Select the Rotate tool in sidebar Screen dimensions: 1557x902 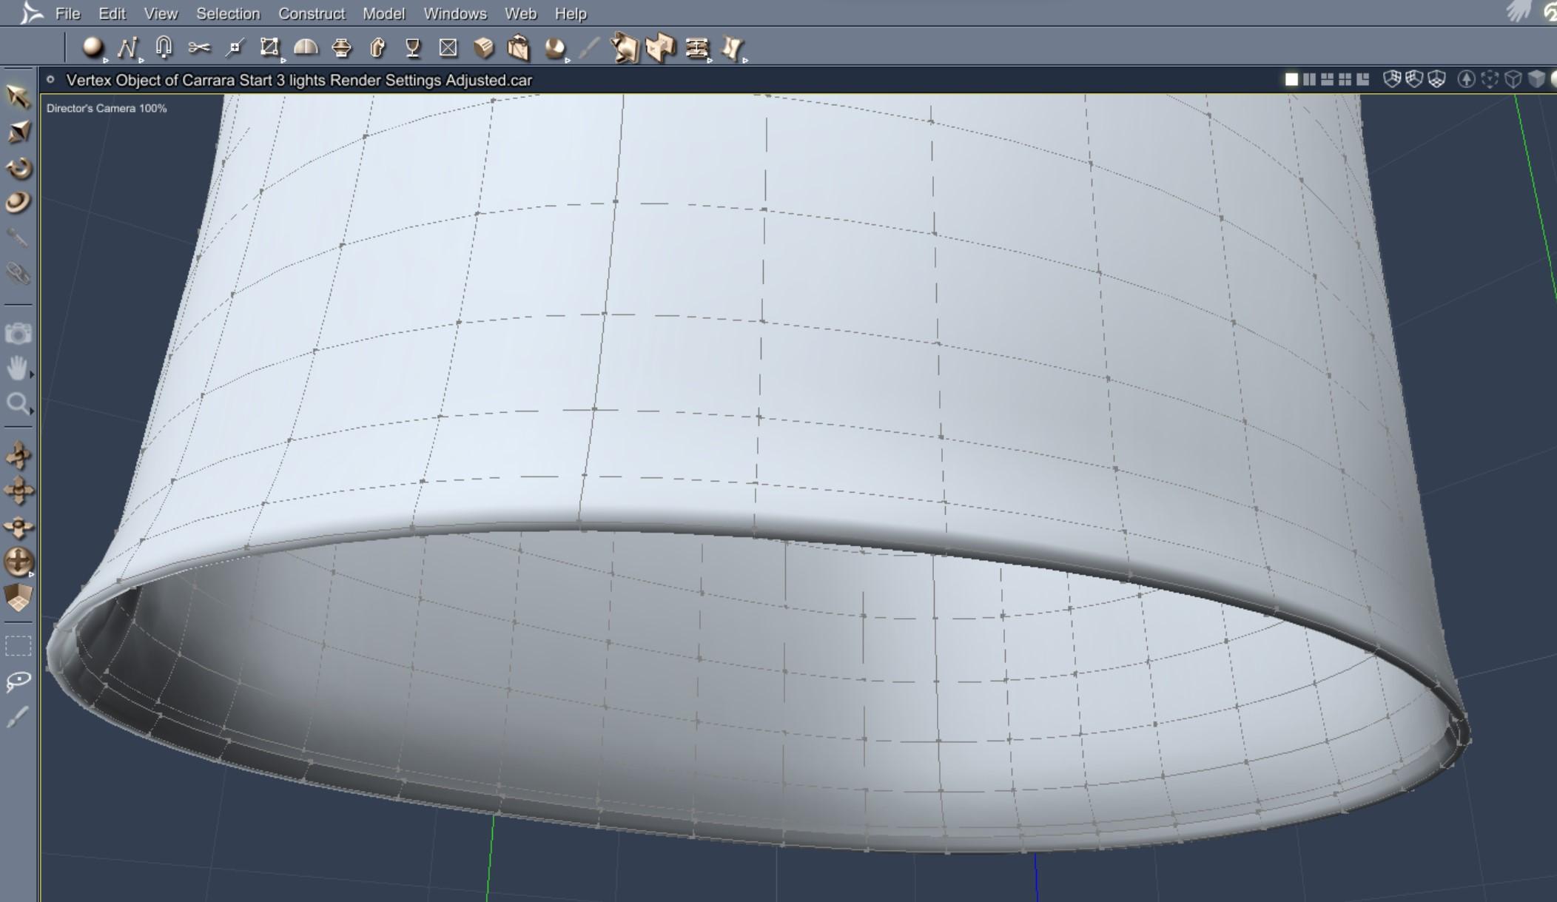(19, 168)
